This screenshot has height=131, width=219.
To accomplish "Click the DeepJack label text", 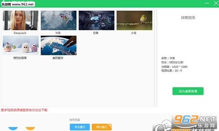I will coord(20,33).
